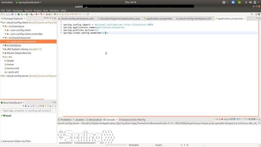Click the Boot Dashboard pencil edit icon
The width and height of the screenshot is (261, 147).
38,106
